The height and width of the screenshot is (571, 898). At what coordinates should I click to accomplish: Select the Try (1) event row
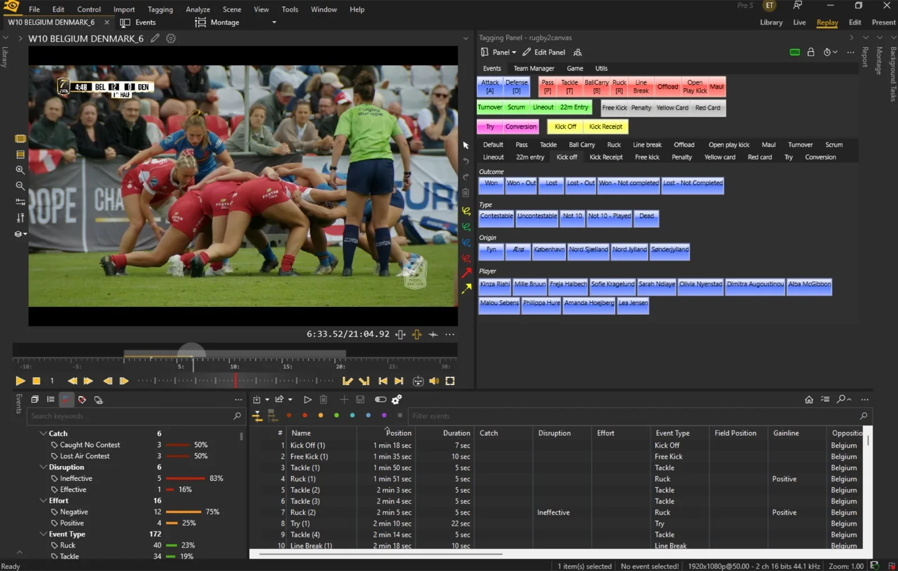pyautogui.click(x=556, y=523)
